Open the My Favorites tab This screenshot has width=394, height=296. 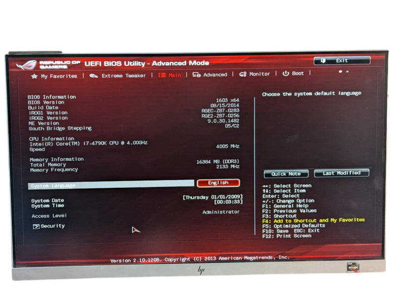coord(54,76)
